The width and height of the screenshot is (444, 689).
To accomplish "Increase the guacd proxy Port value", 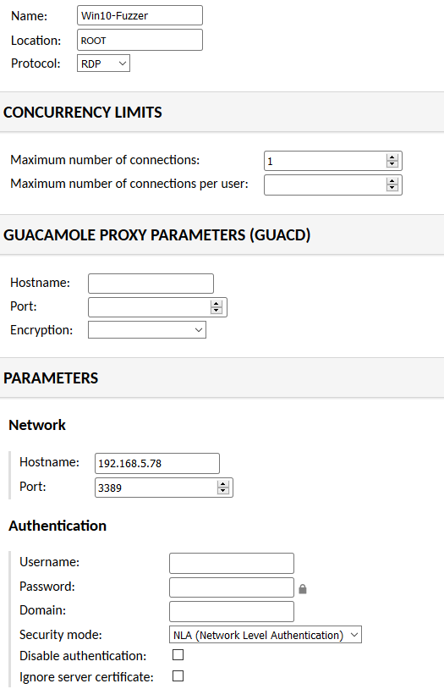I will click(x=216, y=304).
